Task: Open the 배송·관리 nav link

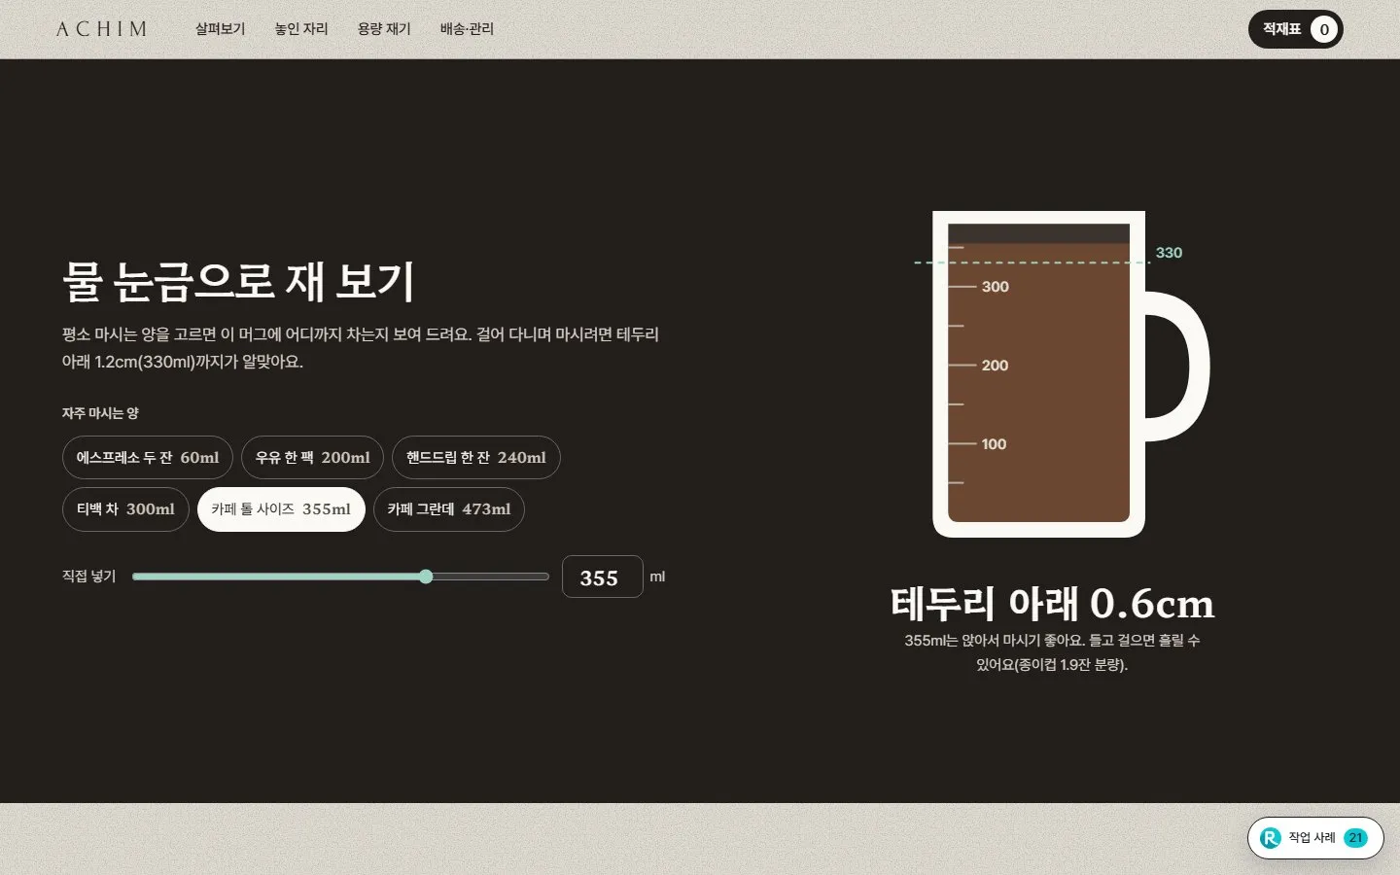Action: click(x=467, y=29)
